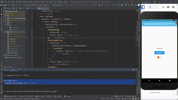Tap the "I'm Flat af" button in emulator

[x=159, y=49]
